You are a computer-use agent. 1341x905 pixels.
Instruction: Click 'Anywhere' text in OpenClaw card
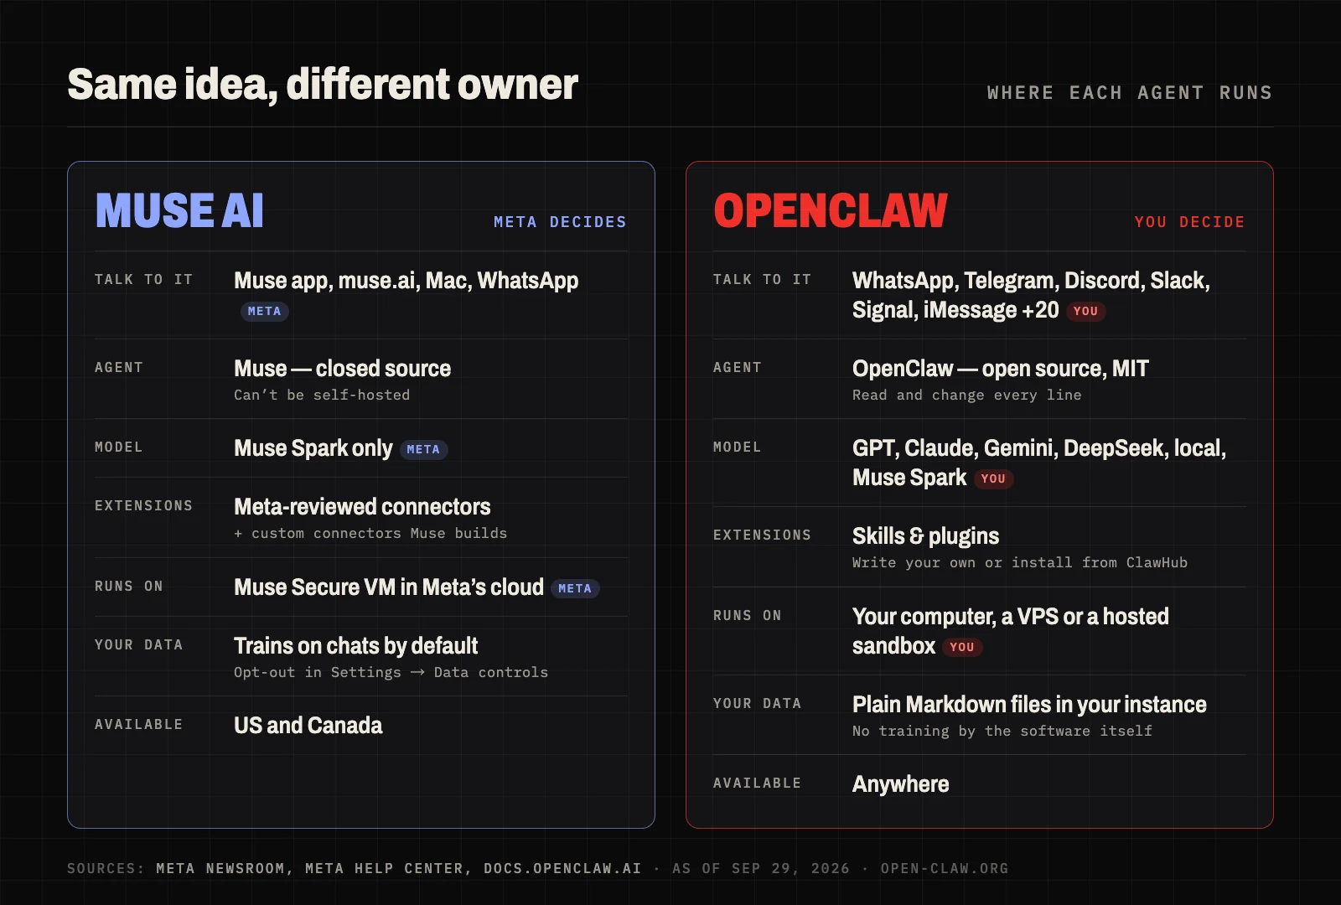(x=900, y=784)
